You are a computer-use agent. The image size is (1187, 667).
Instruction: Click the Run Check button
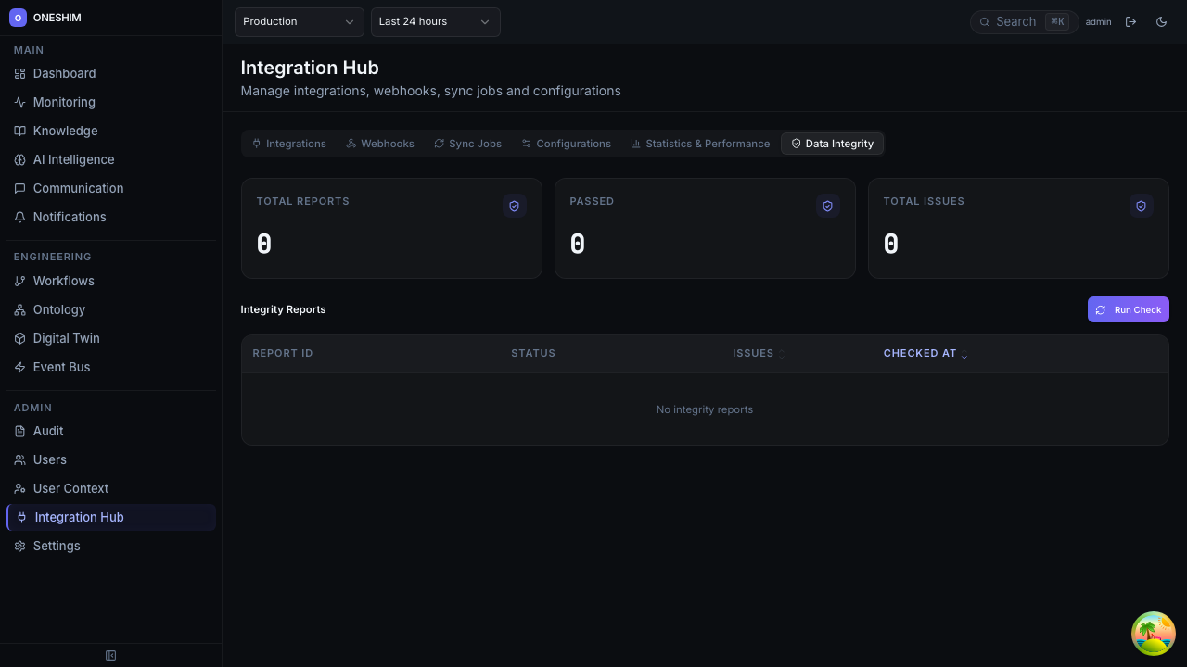click(x=1128, y=309)
